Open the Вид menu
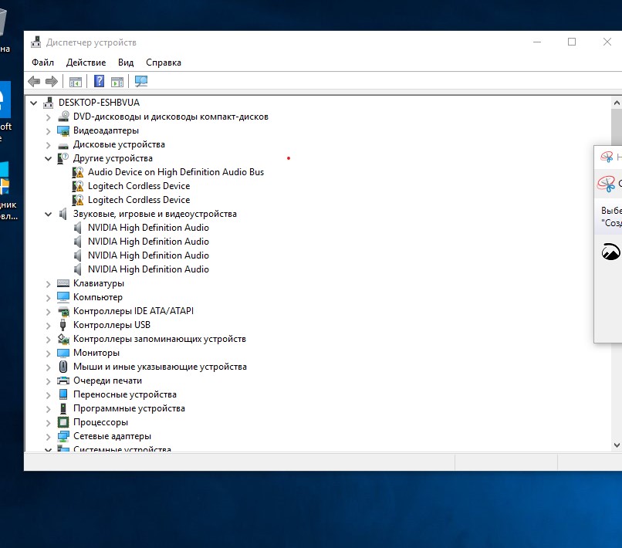622x548 pixels. click(126, 63)
